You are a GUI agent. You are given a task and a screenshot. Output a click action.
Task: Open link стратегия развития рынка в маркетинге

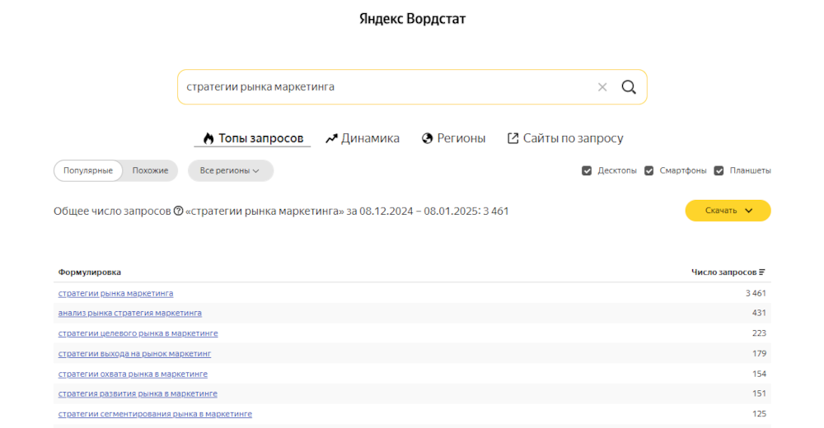tap(138, 393)
